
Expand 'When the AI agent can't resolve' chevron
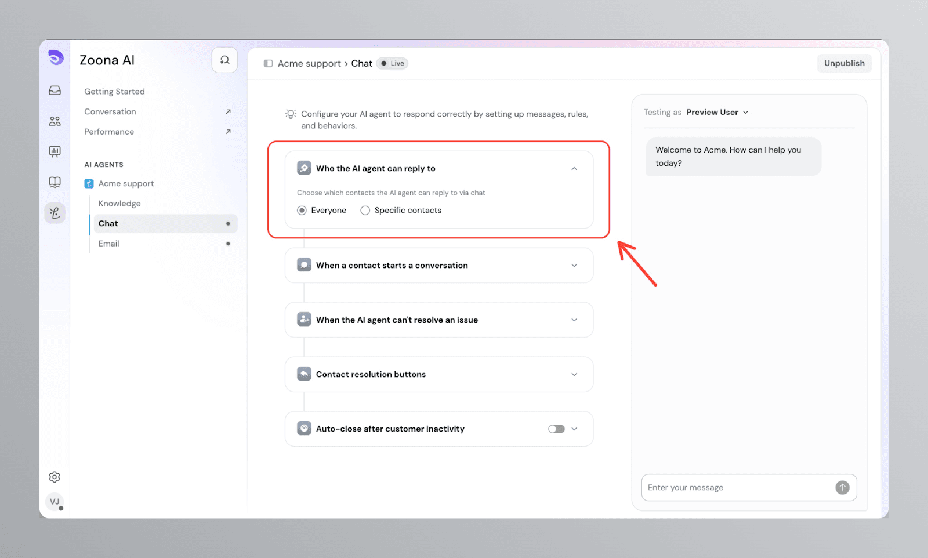(574, 320)
